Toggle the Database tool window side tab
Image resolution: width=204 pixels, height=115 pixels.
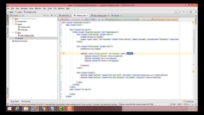[196, 20]
